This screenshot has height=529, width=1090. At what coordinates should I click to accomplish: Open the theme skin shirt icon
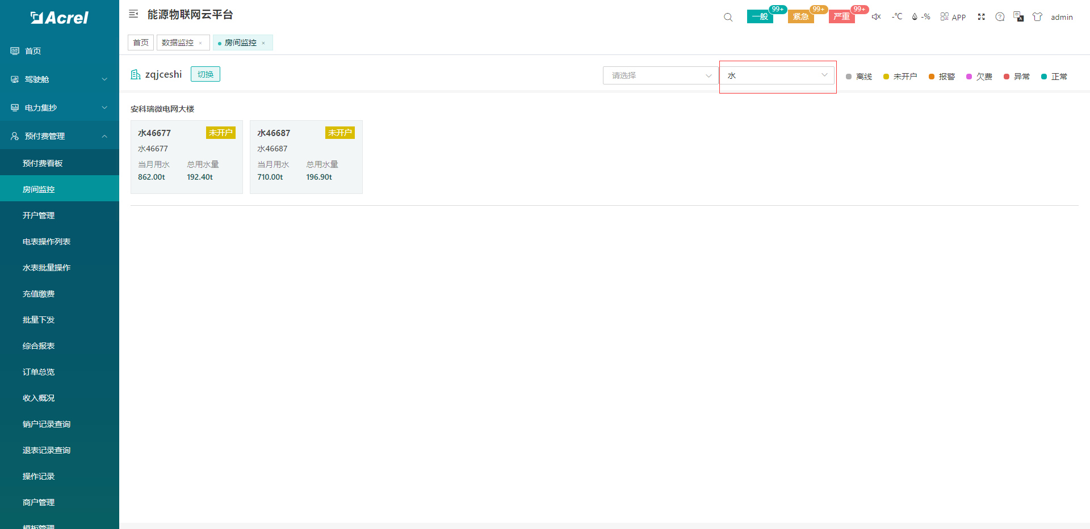pos(1037,17)
